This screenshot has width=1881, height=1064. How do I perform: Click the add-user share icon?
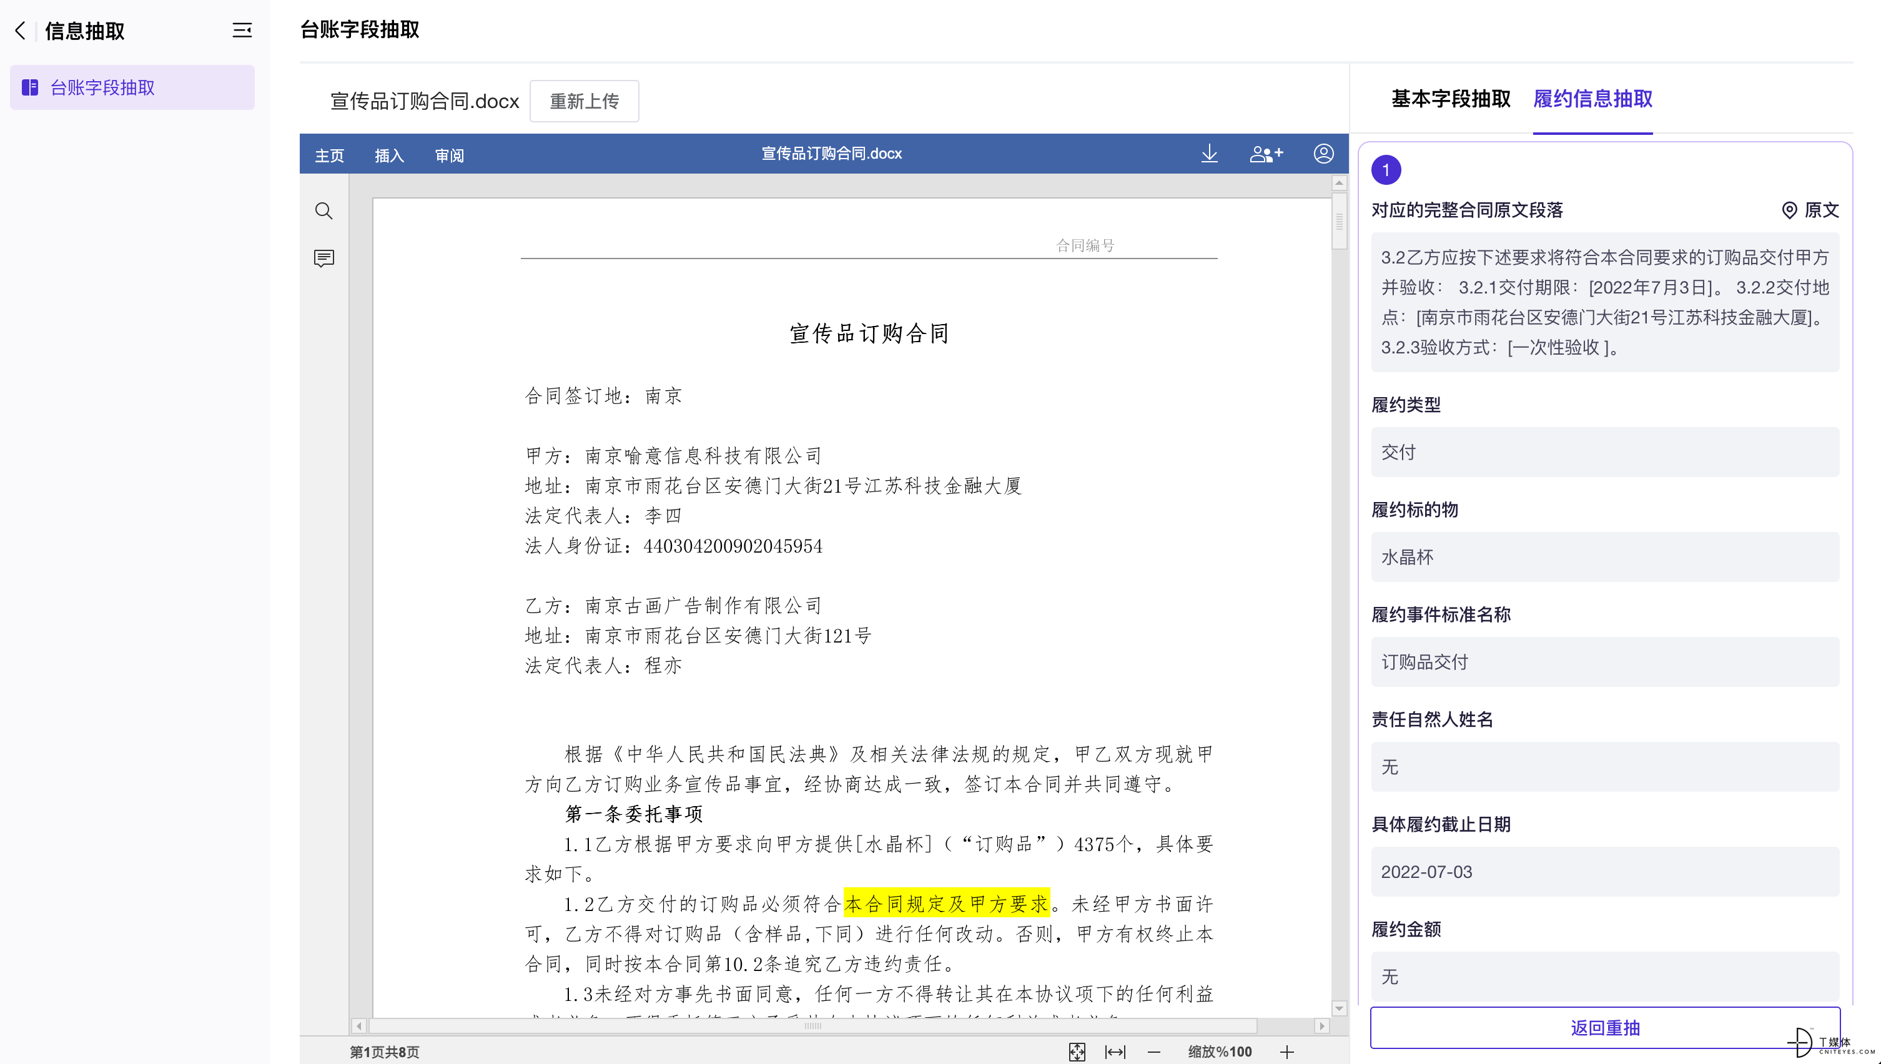click(1266, 154)
